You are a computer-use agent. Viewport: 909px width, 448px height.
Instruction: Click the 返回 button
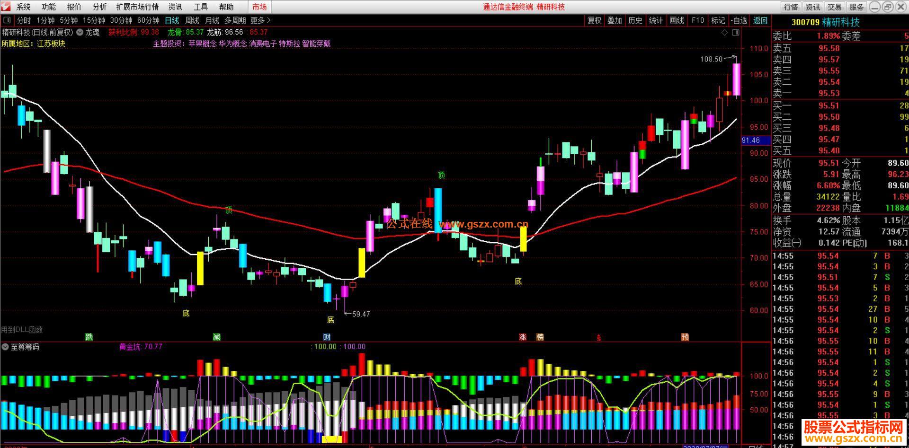pos(760,20)
